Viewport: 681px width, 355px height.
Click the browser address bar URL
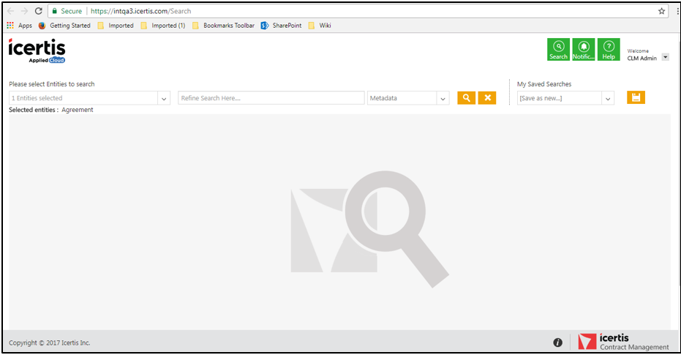click(140, 11)
